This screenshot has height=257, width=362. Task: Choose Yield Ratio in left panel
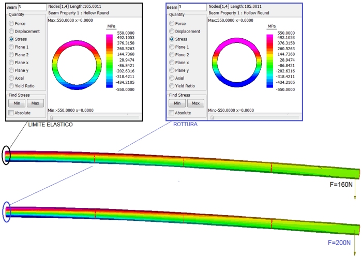(x=12, y=86)
